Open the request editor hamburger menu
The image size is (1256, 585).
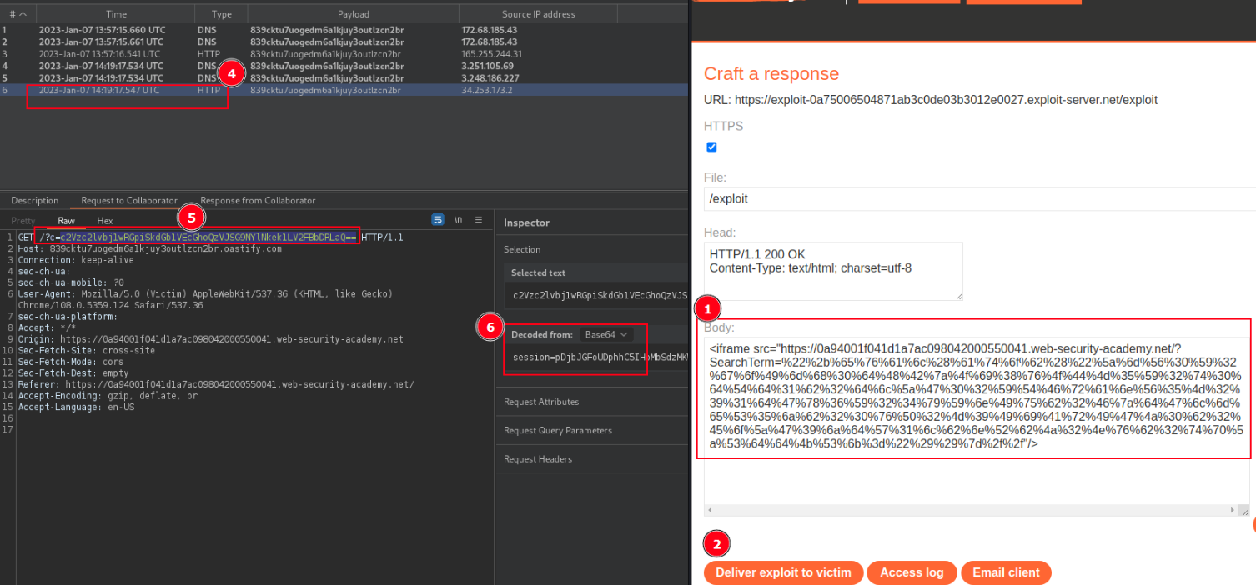[478, 220]
